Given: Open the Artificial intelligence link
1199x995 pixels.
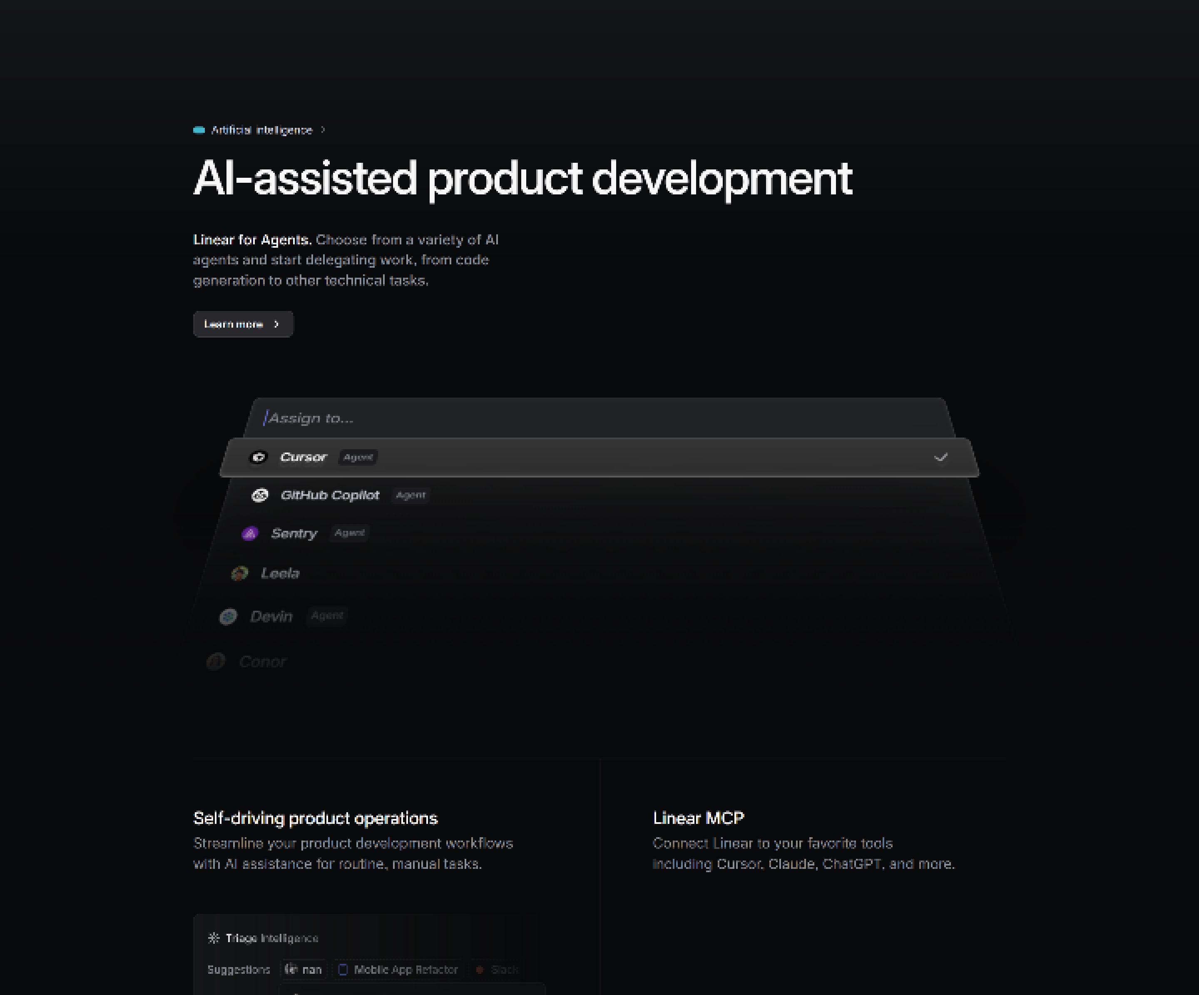Looking at the screenshot, I should (261, 130).
